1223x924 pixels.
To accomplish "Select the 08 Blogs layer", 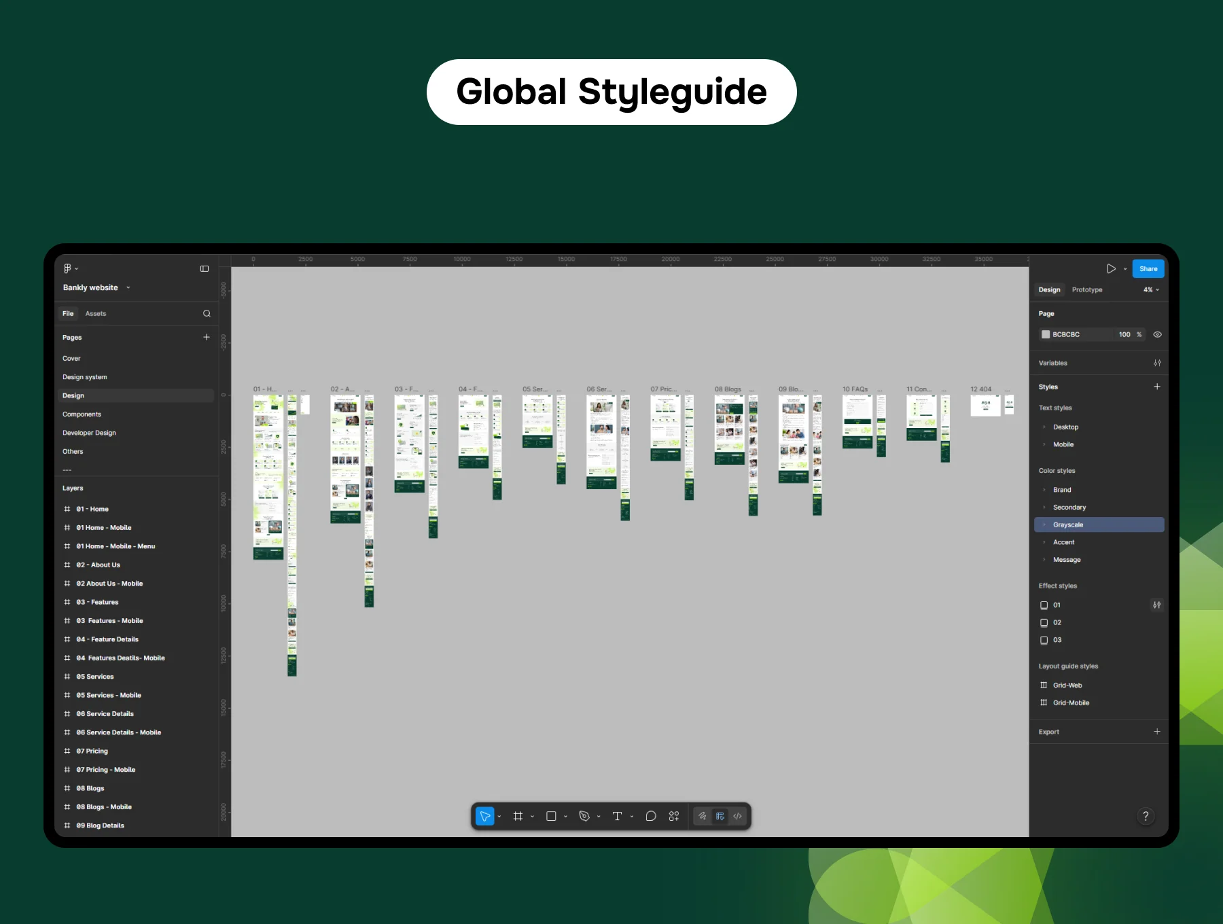I will [x=90, y=788].
